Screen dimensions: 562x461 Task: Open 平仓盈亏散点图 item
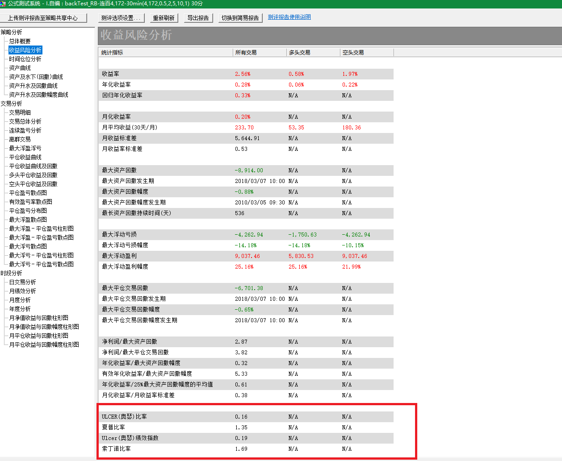pos(28,193)
